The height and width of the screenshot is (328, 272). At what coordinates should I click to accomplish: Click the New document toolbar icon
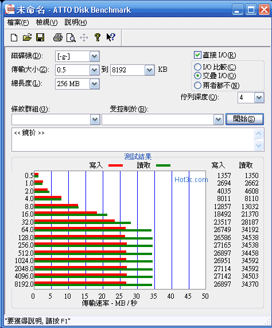coord(14,38)
